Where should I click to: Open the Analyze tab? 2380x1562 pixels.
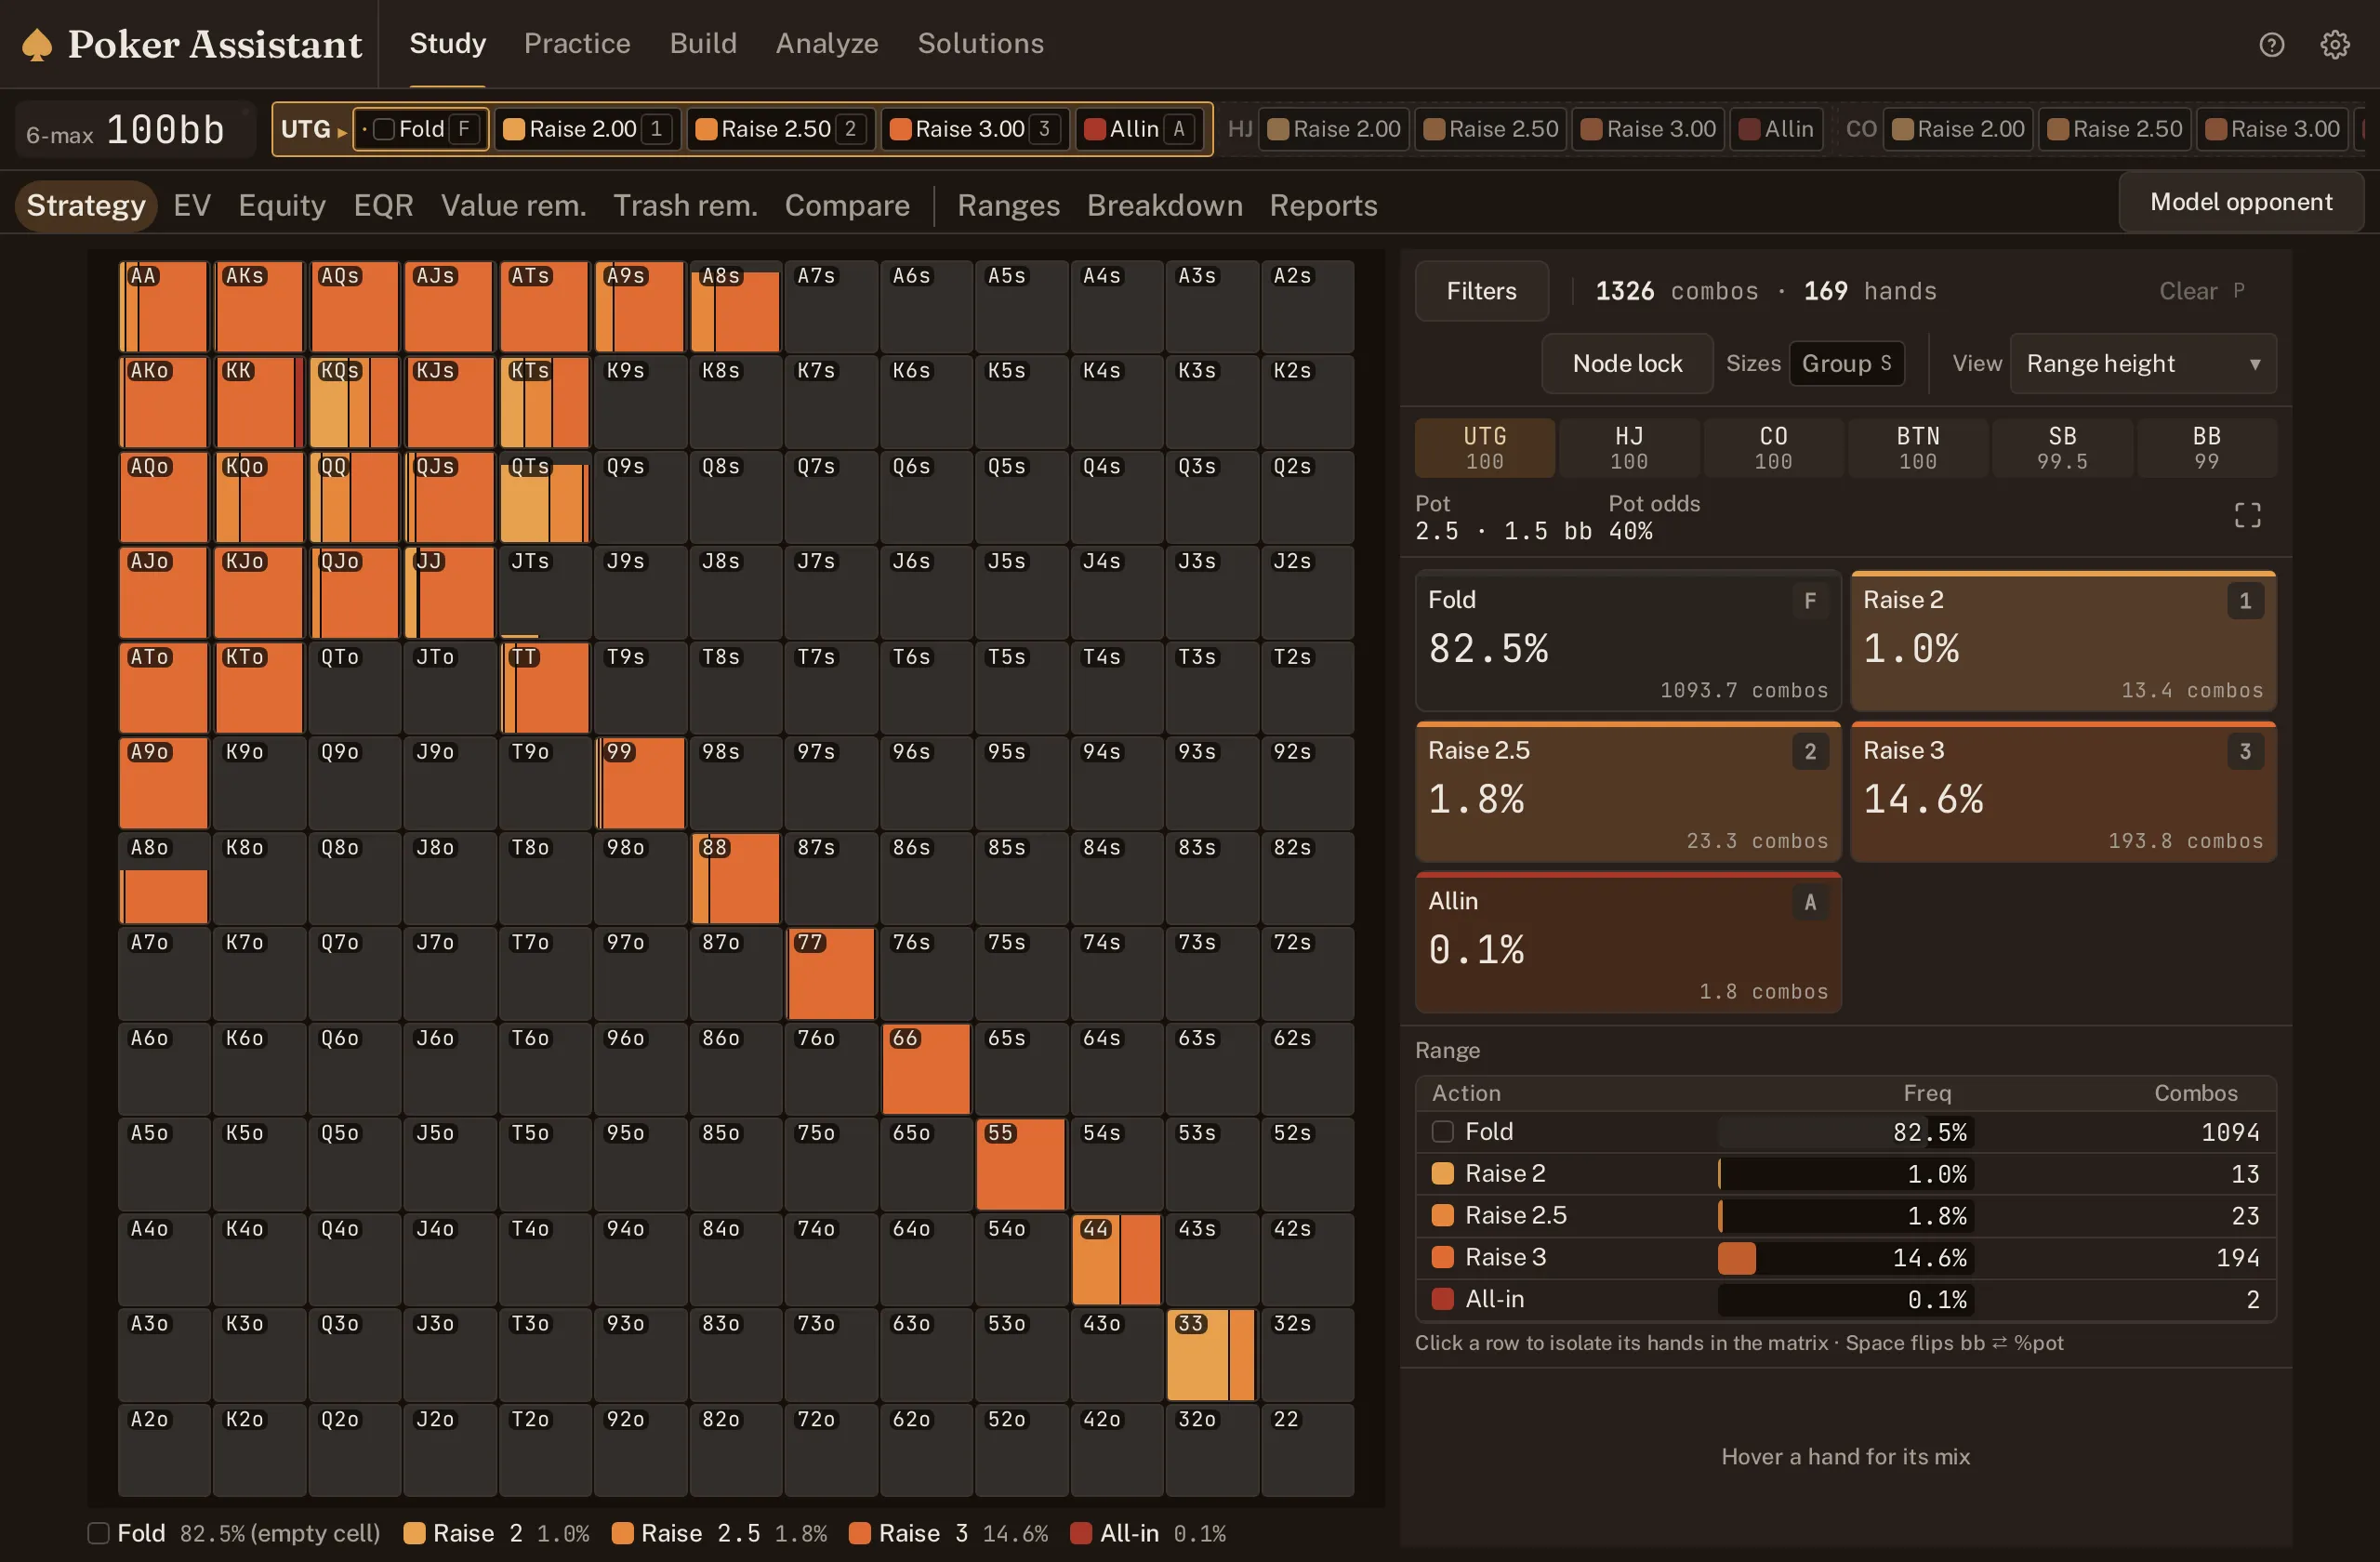[827, 43]
